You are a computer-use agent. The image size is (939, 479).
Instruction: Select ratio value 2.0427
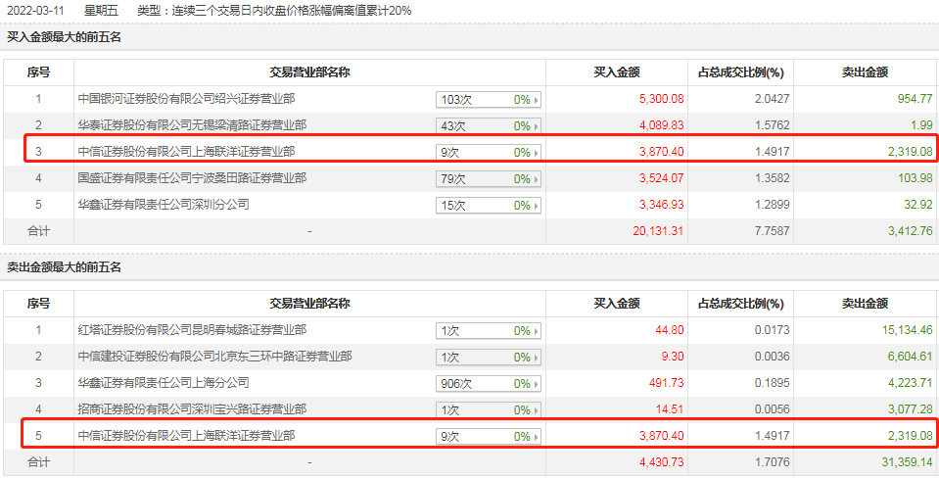(x=772, y=99)
